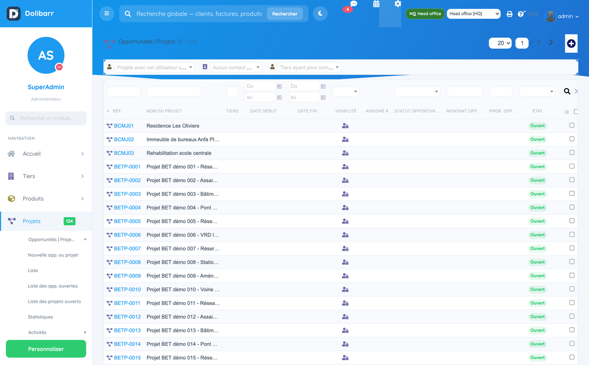Open project link BETP-0003
This screenshot has width=589, height=365.
point(127,194)
